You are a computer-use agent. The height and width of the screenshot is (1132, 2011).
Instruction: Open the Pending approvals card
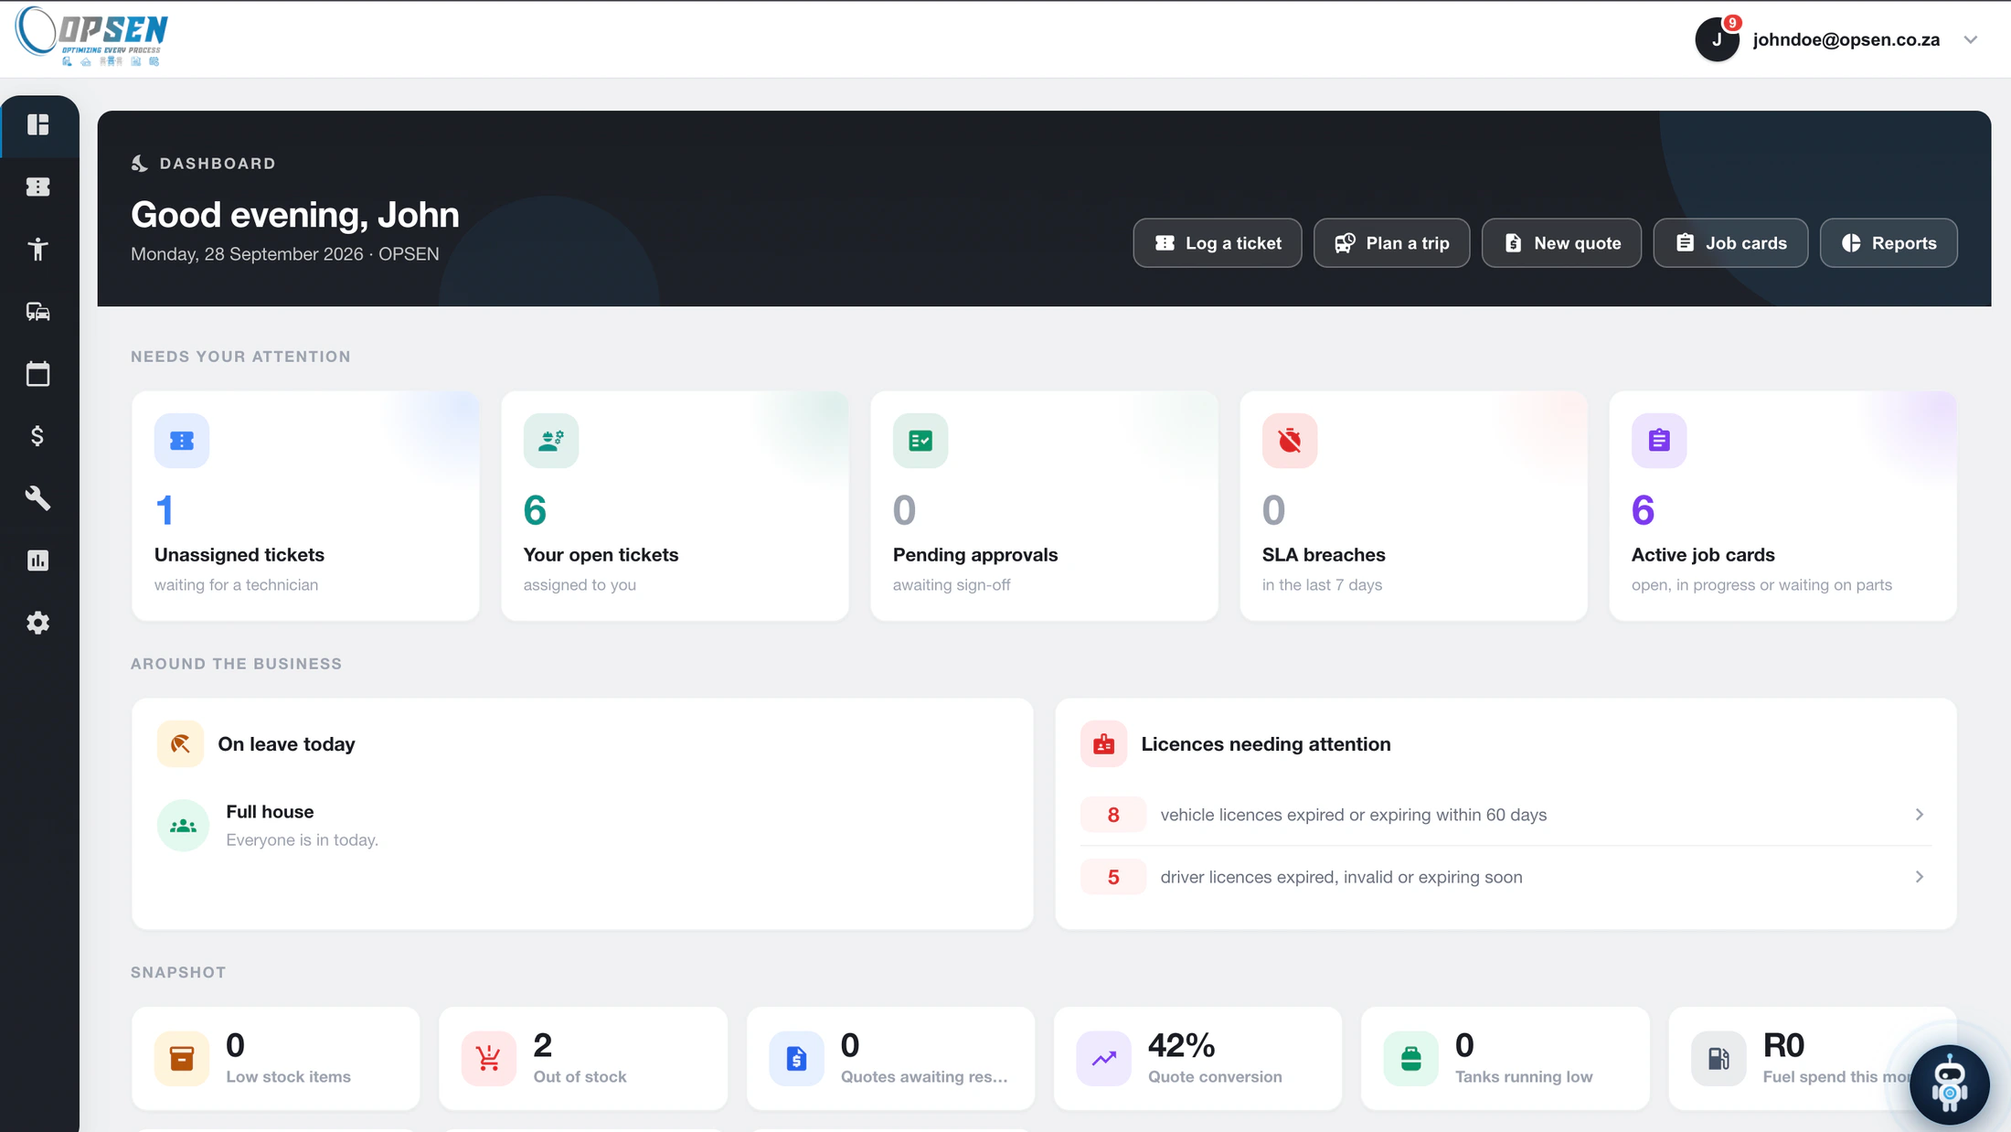click(x=1044, y=506)
